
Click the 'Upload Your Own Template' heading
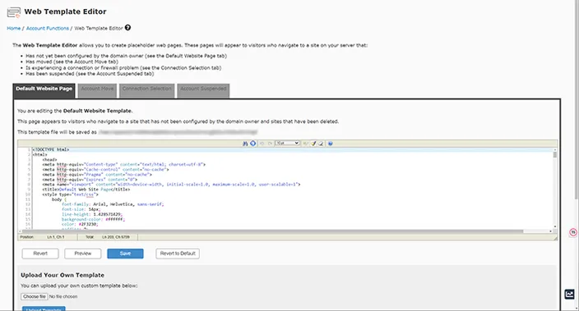point(63,275)
